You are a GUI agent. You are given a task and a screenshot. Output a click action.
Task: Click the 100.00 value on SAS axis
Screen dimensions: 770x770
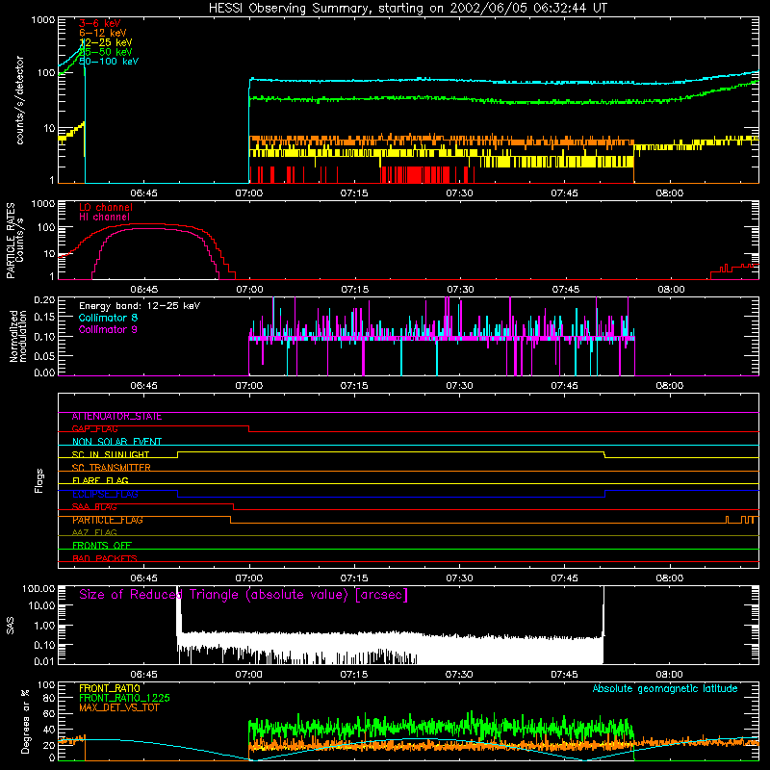(38, 589)
